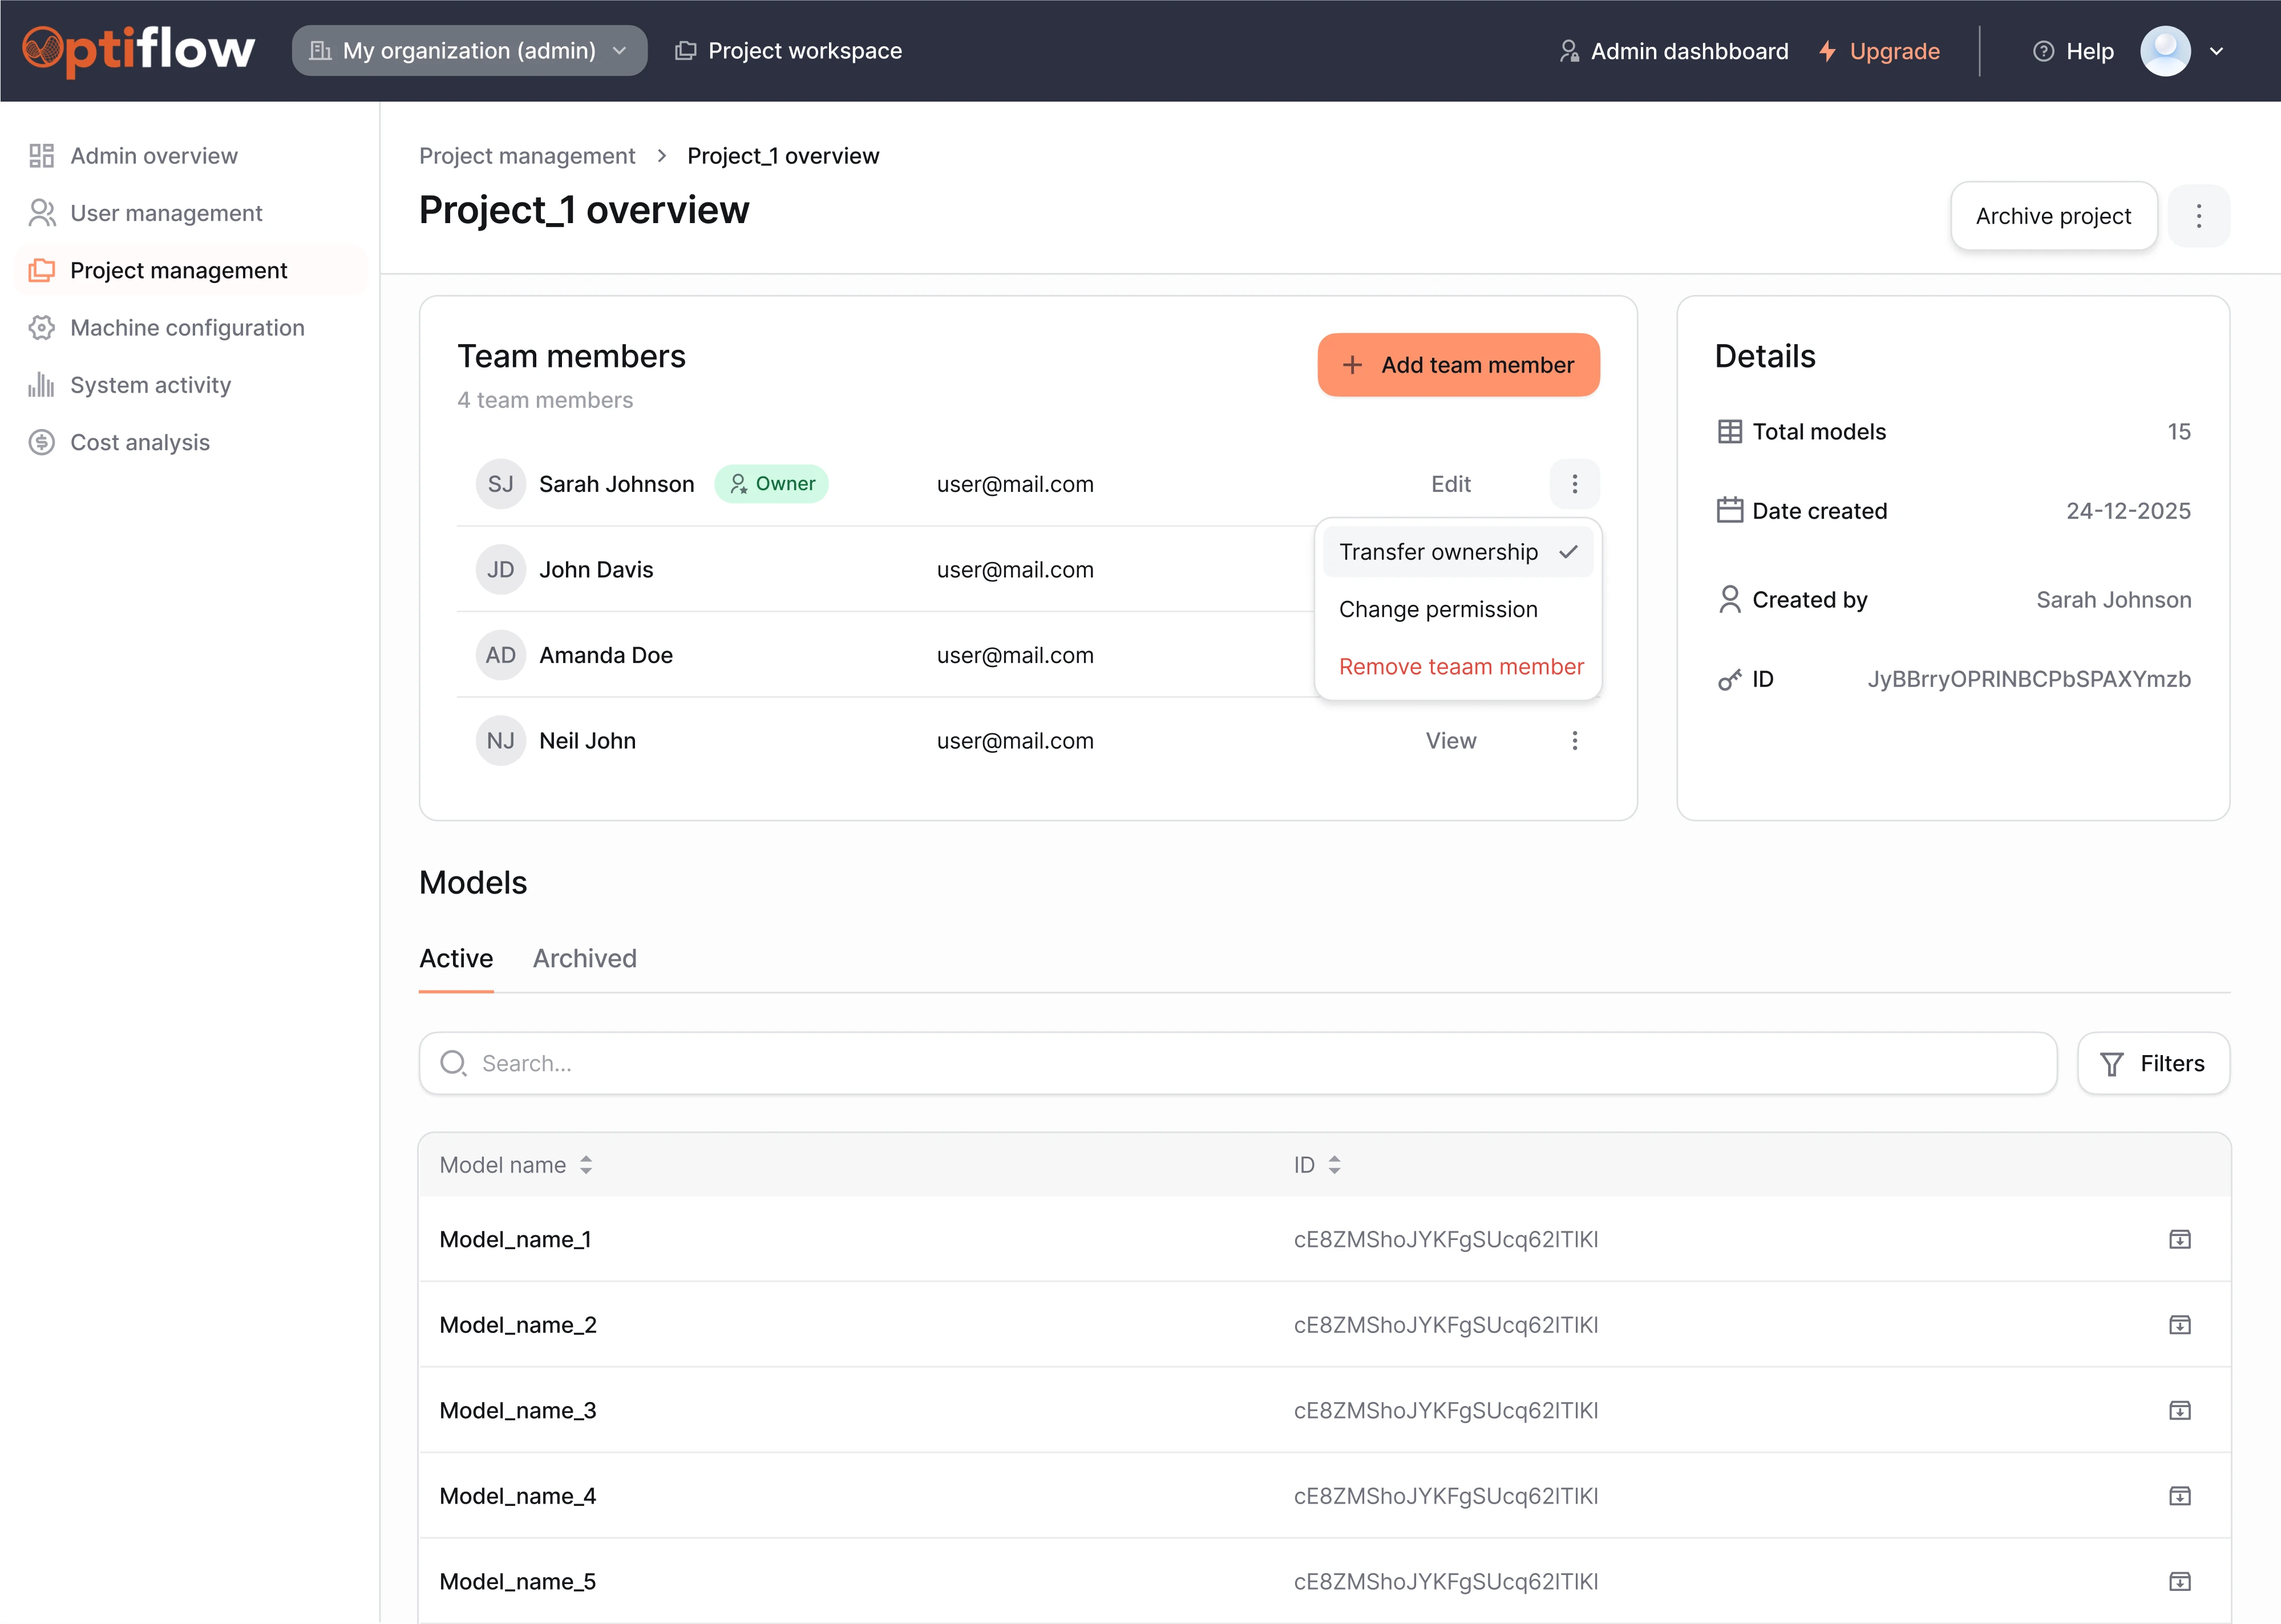The height and width of the screenshot is (1624, 2281).
Task: Expand the user avatar chevron menu
Action: (2216, 51)
